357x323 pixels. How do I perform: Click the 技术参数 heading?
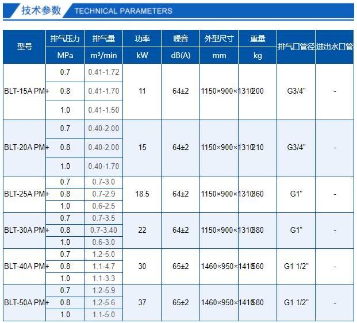(x=41, y=10)
